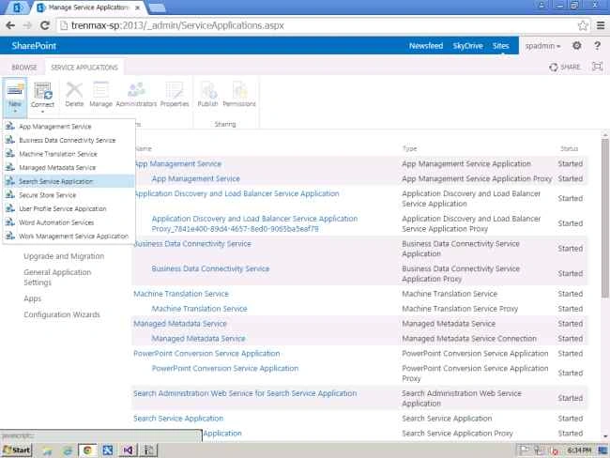Open Search Administration Web Service link

click(x=245, y=393)
